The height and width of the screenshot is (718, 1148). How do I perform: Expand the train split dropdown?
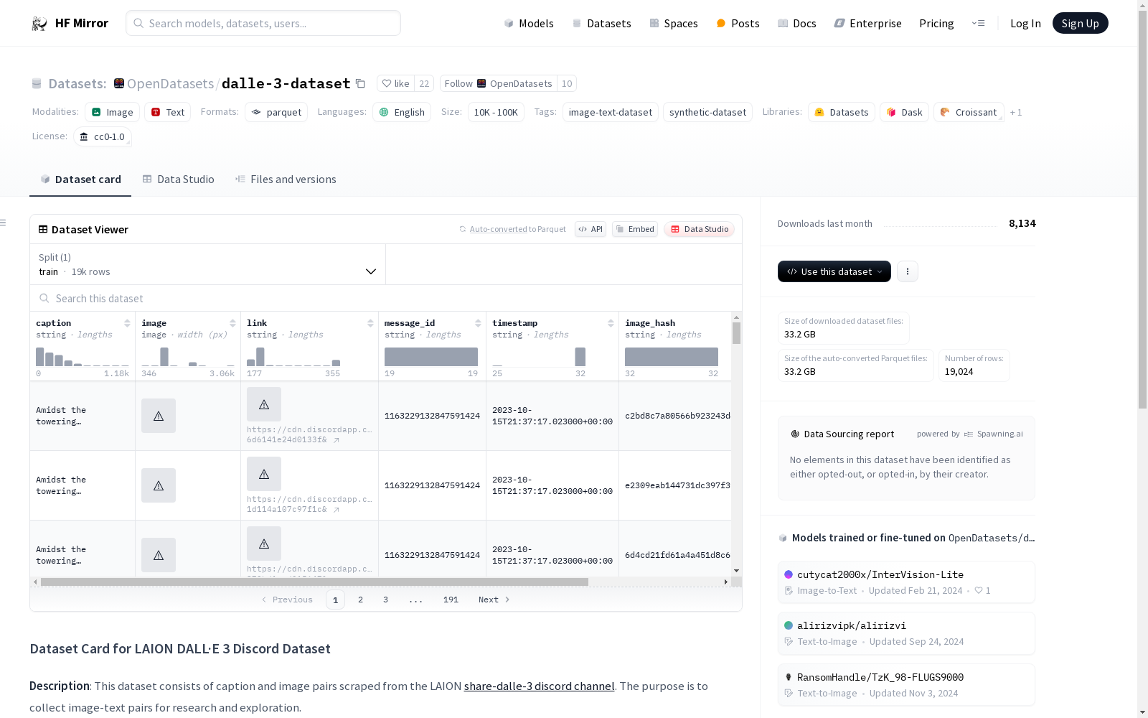pos(208,264)
